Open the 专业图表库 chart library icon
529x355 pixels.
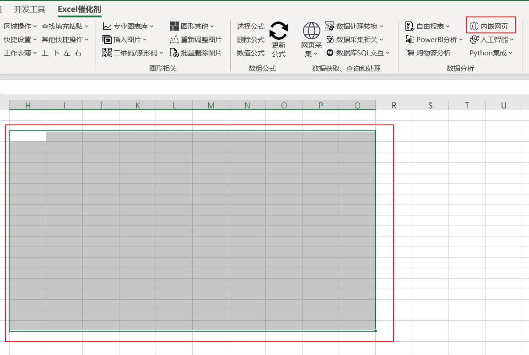[x=107, y=26]
